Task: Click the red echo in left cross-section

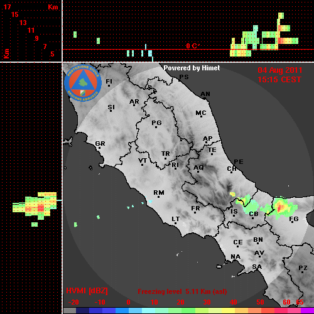Action: (x=41, y=208)
